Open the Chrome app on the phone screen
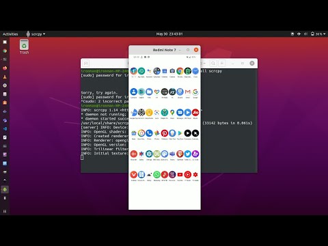 [180, 71]
